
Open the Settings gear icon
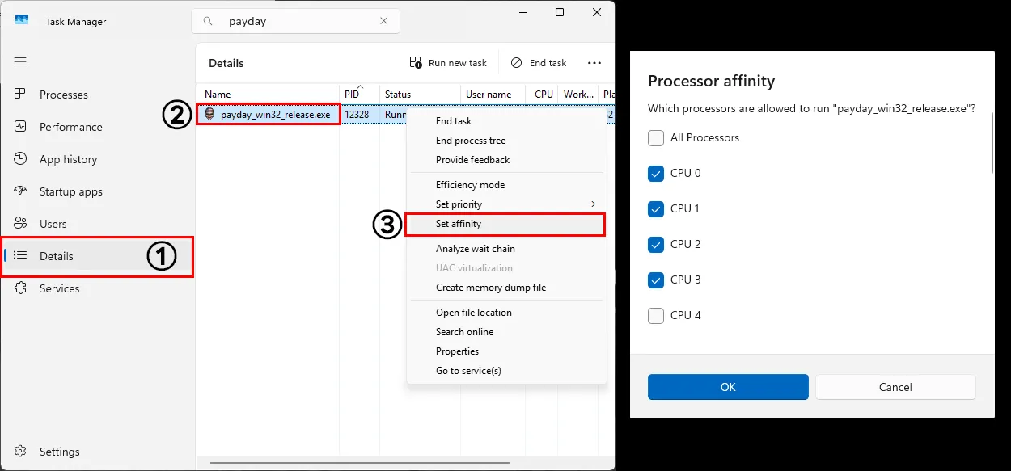tap(20, 452)
